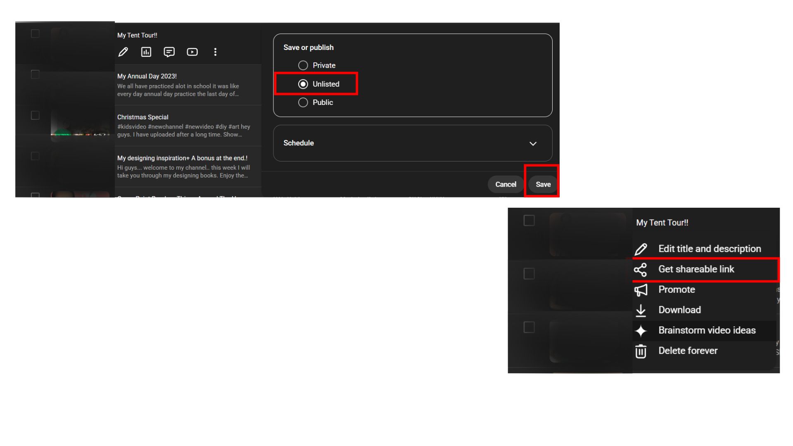This screenshot has width=793, height=446.
Task: Open the comments icon for My Tent Tour
Action: pos(169,52)
